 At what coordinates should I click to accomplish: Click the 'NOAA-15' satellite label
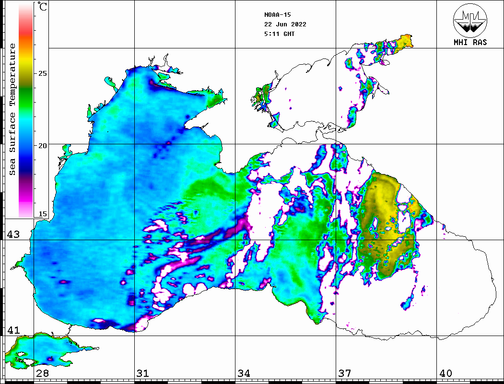pyautogui.click(x=277, y=15)
